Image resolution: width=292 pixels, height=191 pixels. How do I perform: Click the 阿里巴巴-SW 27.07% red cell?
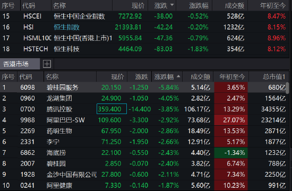pos(231,120)
